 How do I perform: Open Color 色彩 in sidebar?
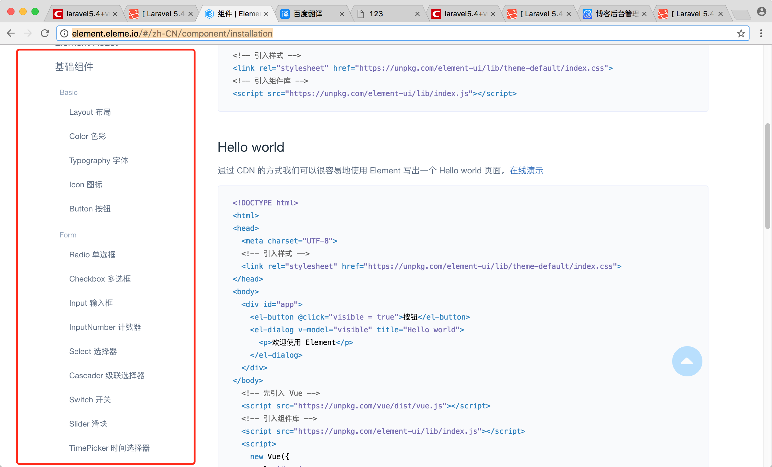coord(88,136)
